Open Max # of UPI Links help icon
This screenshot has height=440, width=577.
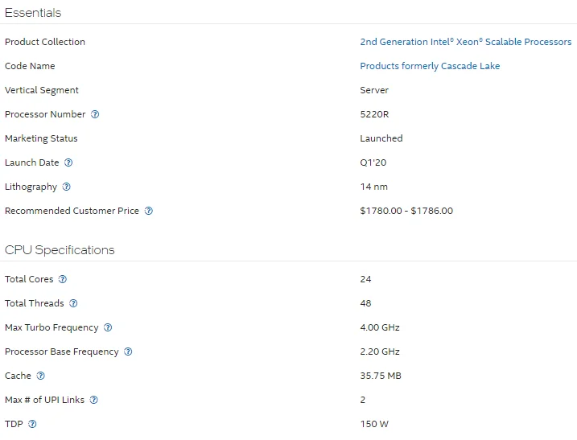93,400
